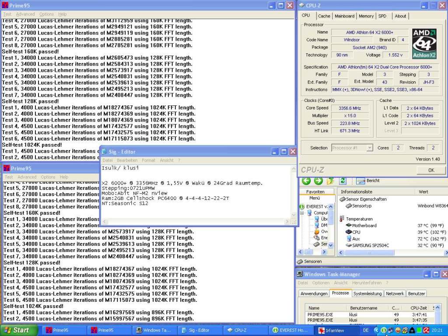
Task: Click the Core Speed 3356.6 MHz field
Action: pyautogui.click(x=350, y=108)
